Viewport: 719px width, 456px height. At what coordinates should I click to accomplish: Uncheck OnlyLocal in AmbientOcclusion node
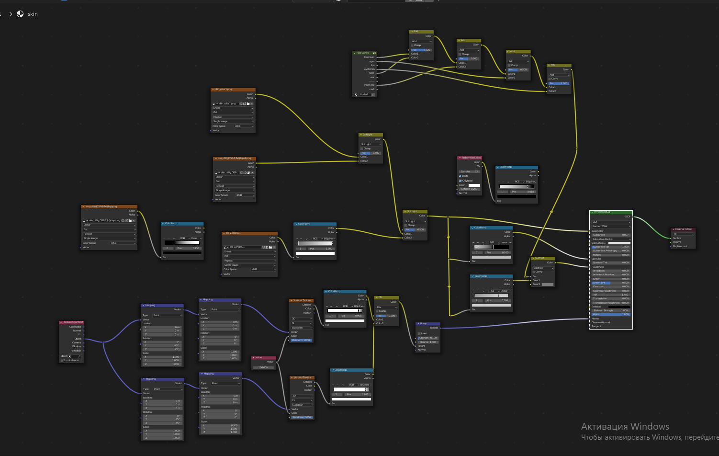tap(460, 181)
